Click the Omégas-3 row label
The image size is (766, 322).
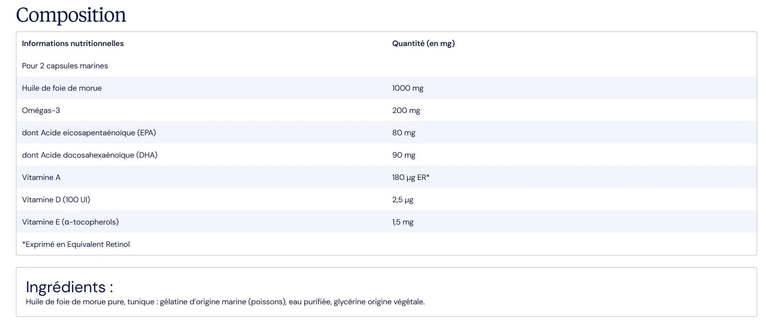pos(41,111)
